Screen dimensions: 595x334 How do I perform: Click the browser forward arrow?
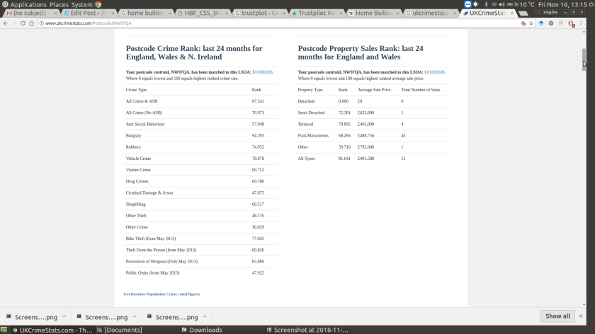pos(14,23)
